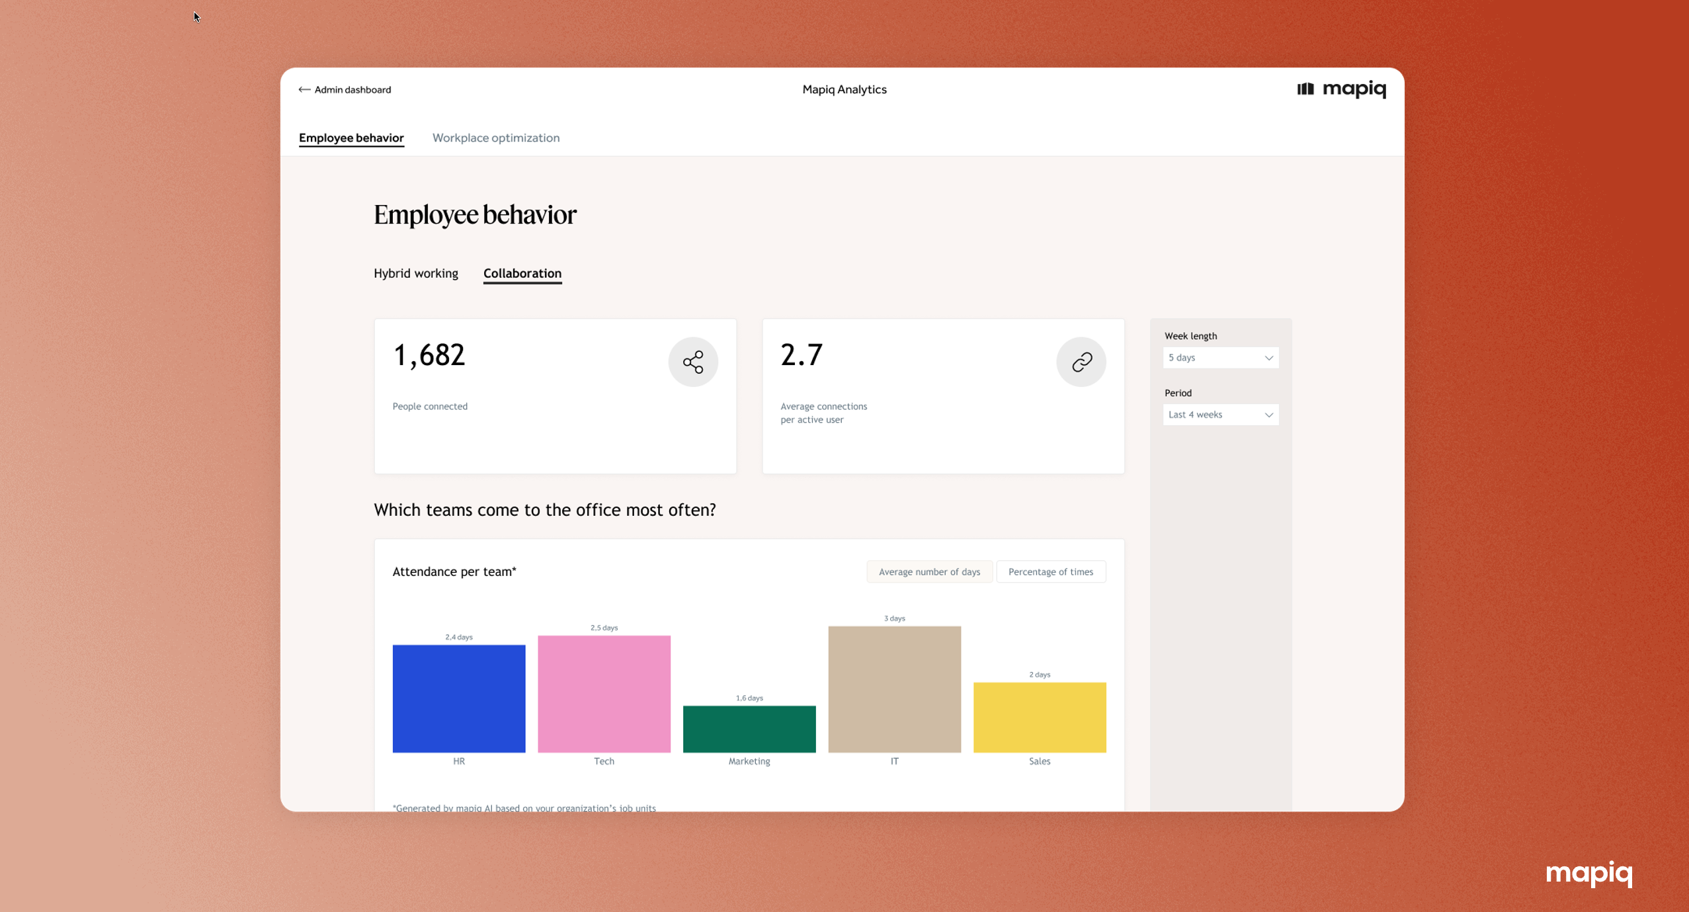
Task: Open the Period dropdown showing Last 4 weeks
Action: click(1220, 414)
